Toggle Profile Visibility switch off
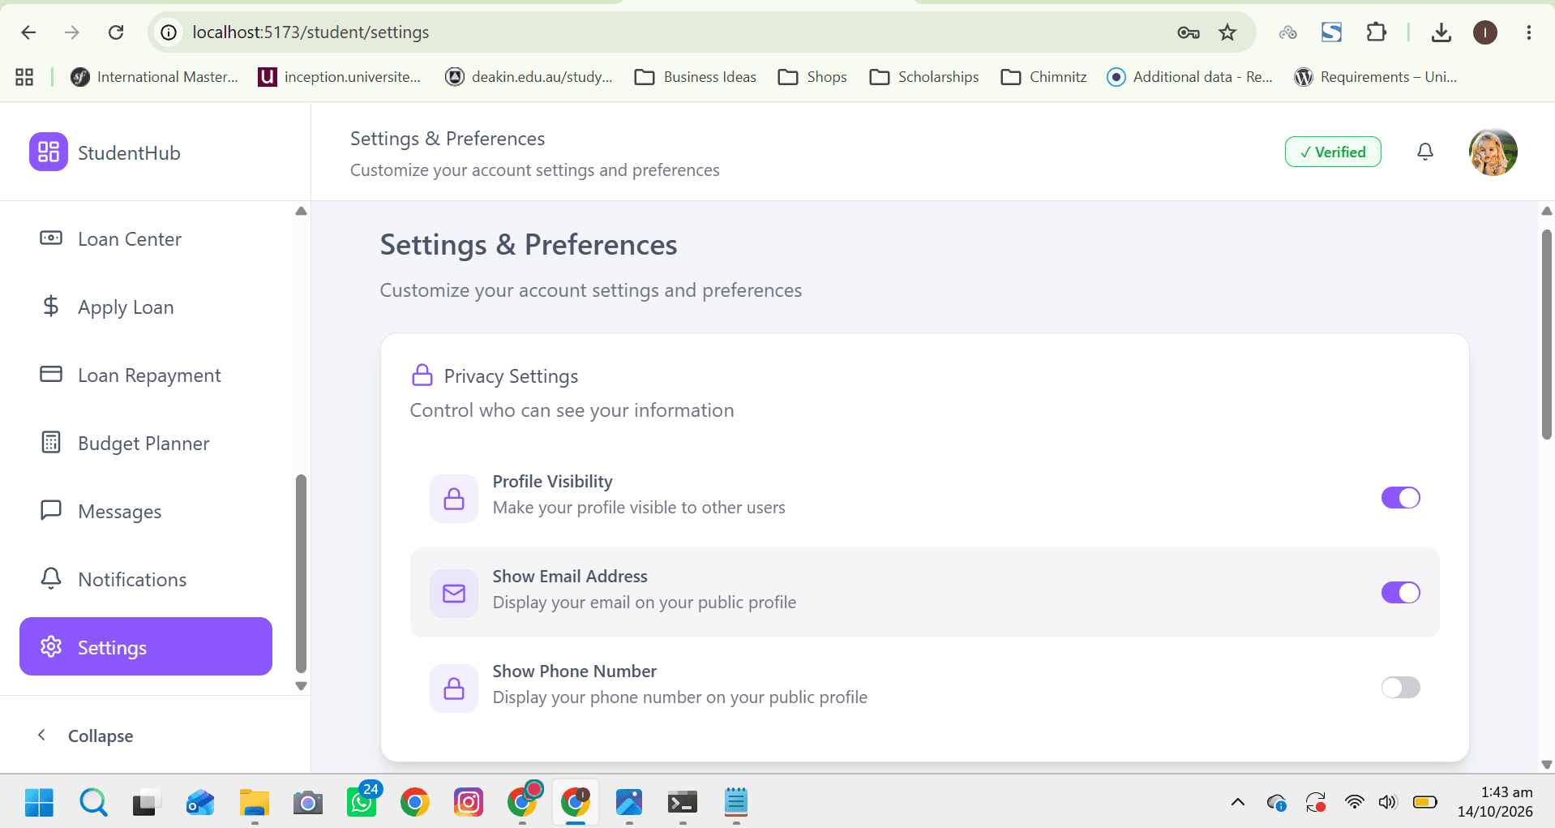This screenshot has height=828, width=1555. 1400,498
